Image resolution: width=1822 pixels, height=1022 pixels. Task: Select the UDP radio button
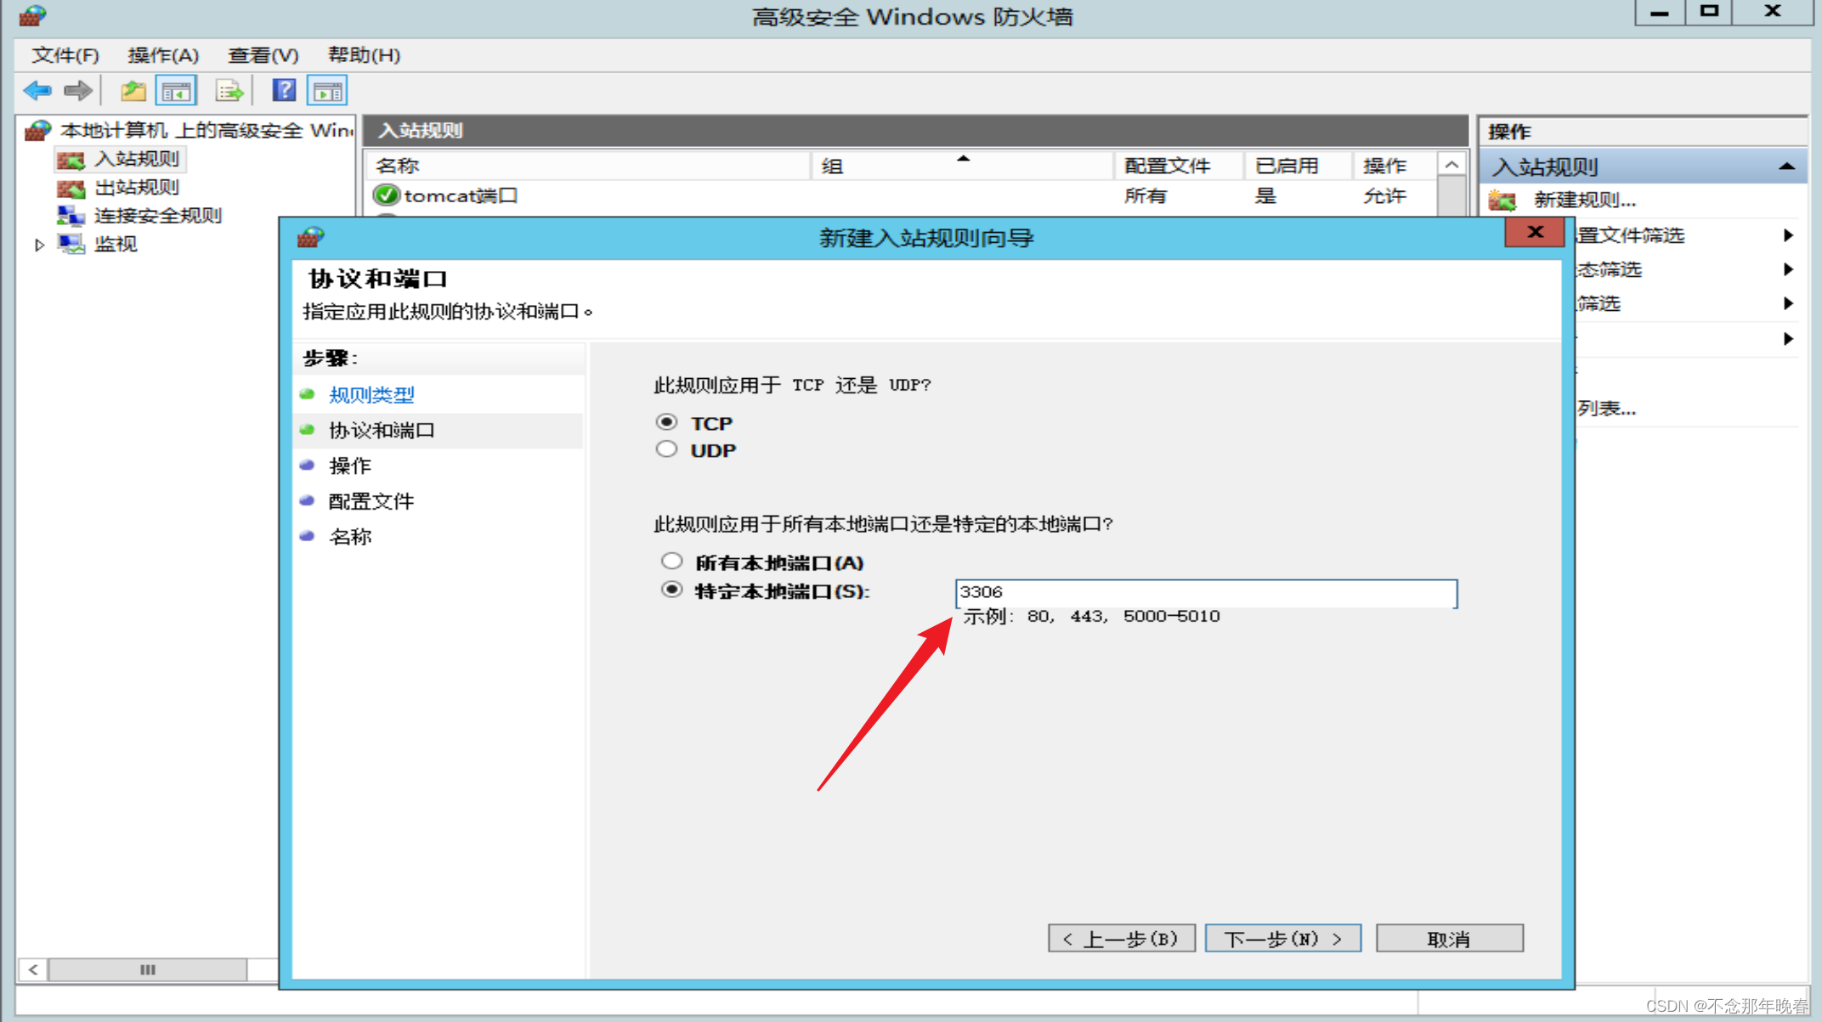[x=667, y=449]
